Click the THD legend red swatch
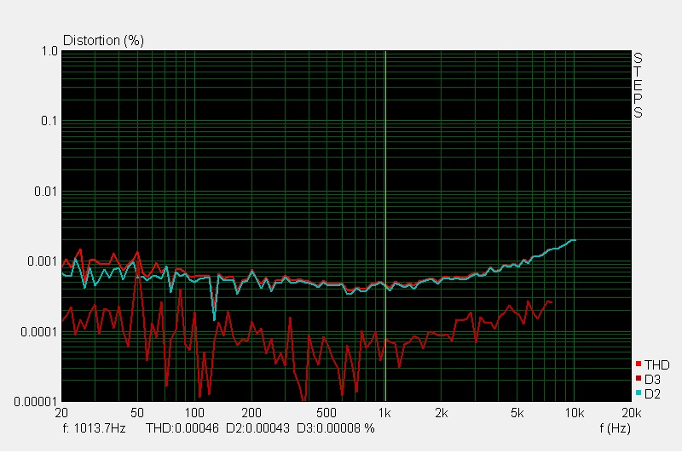The image size is (682, 453). 639,364
